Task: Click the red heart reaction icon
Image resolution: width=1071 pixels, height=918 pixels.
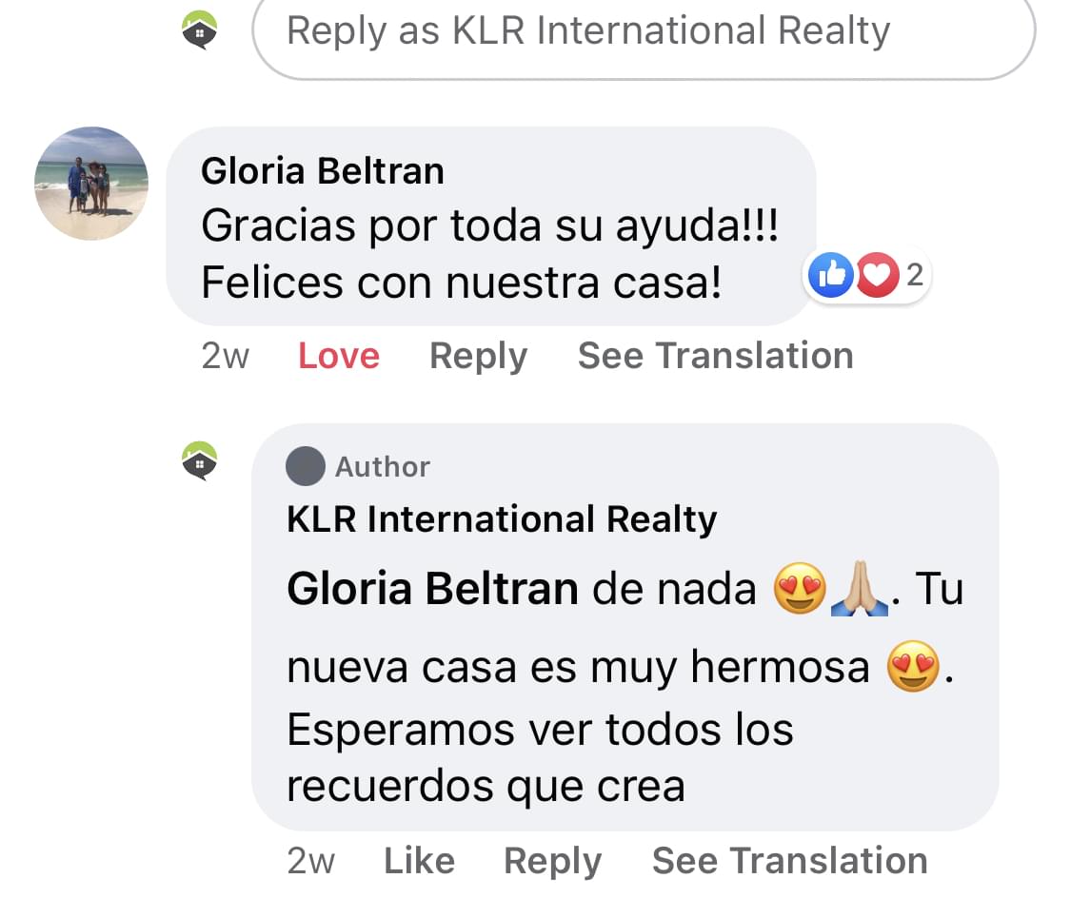Action: [x=878, y=276]
